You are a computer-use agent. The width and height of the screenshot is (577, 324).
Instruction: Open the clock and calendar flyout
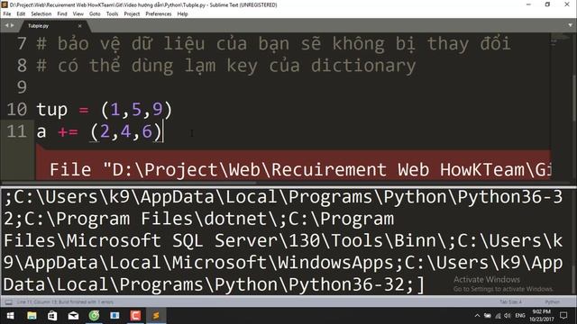[x=542, y=316]
